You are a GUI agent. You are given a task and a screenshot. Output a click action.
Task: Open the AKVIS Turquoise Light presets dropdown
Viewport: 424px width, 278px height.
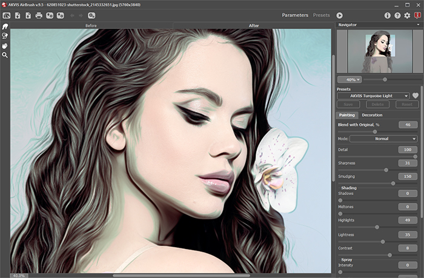[373, 96]
